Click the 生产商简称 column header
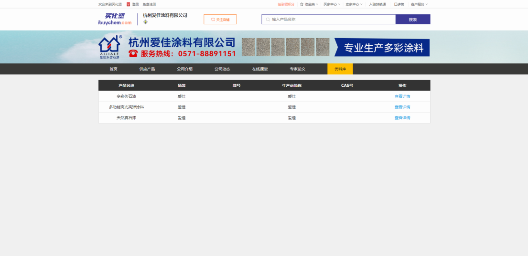 point(291,86)
